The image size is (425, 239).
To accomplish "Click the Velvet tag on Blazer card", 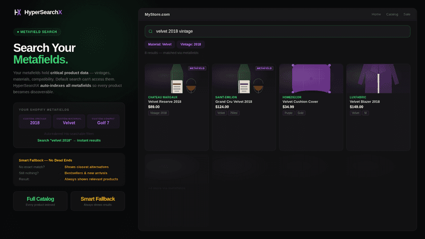I will (355, 113).
